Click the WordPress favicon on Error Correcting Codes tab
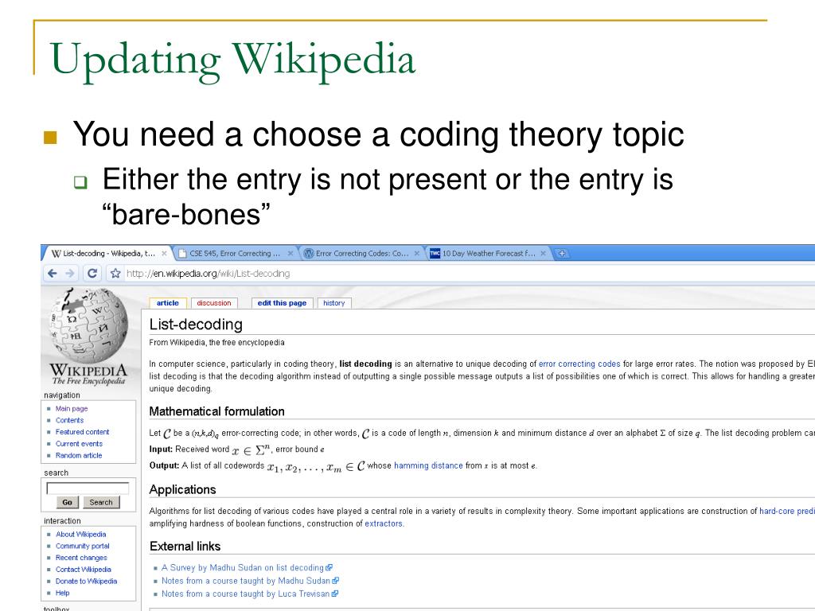 pyautogui.click(x=309, y=254)
